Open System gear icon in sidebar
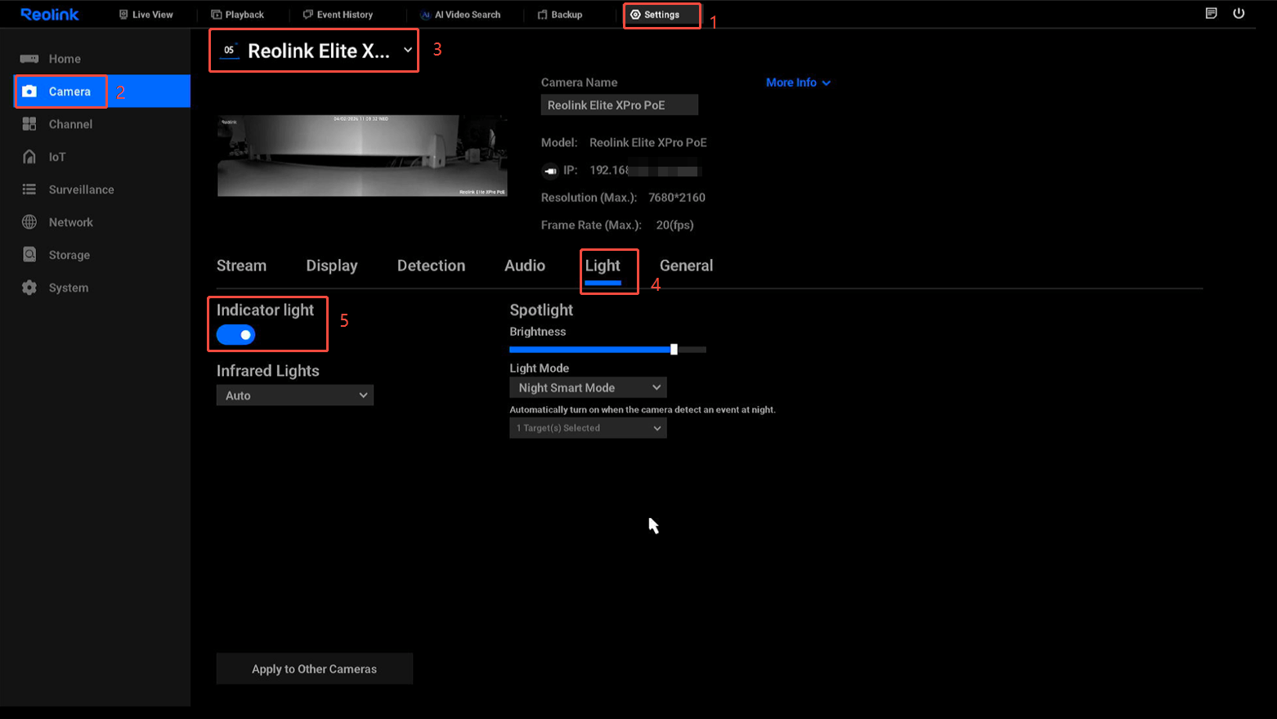This screenshot has height=719, width=1277. (29, 288)
